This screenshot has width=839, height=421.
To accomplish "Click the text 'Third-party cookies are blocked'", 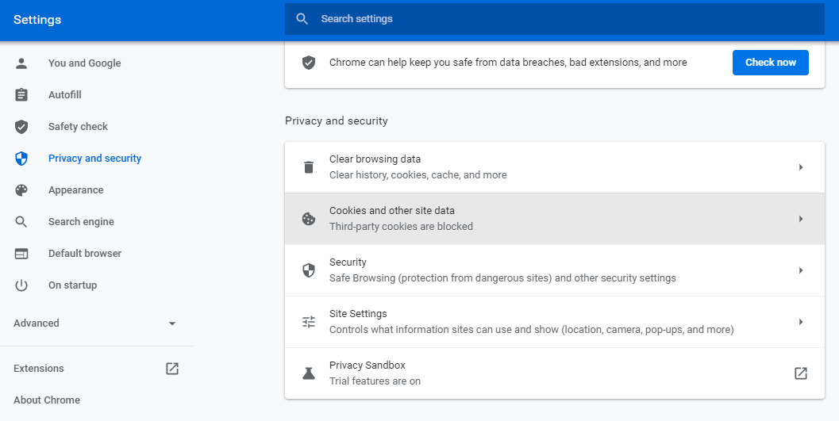I will click(402, 227).
